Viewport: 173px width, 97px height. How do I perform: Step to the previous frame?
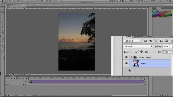click(x=9, y=78)
